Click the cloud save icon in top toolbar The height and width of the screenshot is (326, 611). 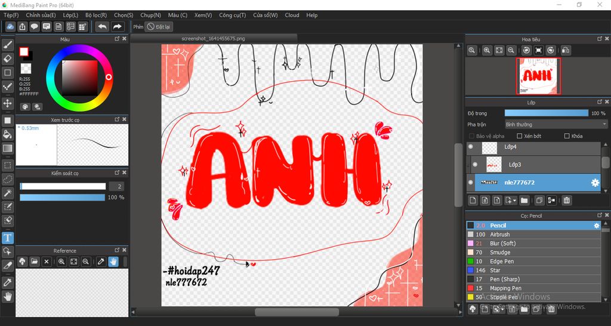click(x=11, y=26)
